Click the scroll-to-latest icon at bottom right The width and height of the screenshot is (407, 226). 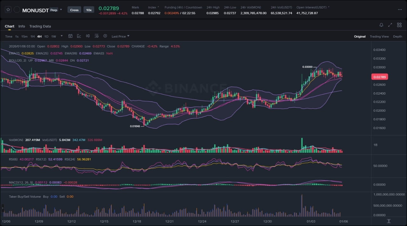(389, 221)
